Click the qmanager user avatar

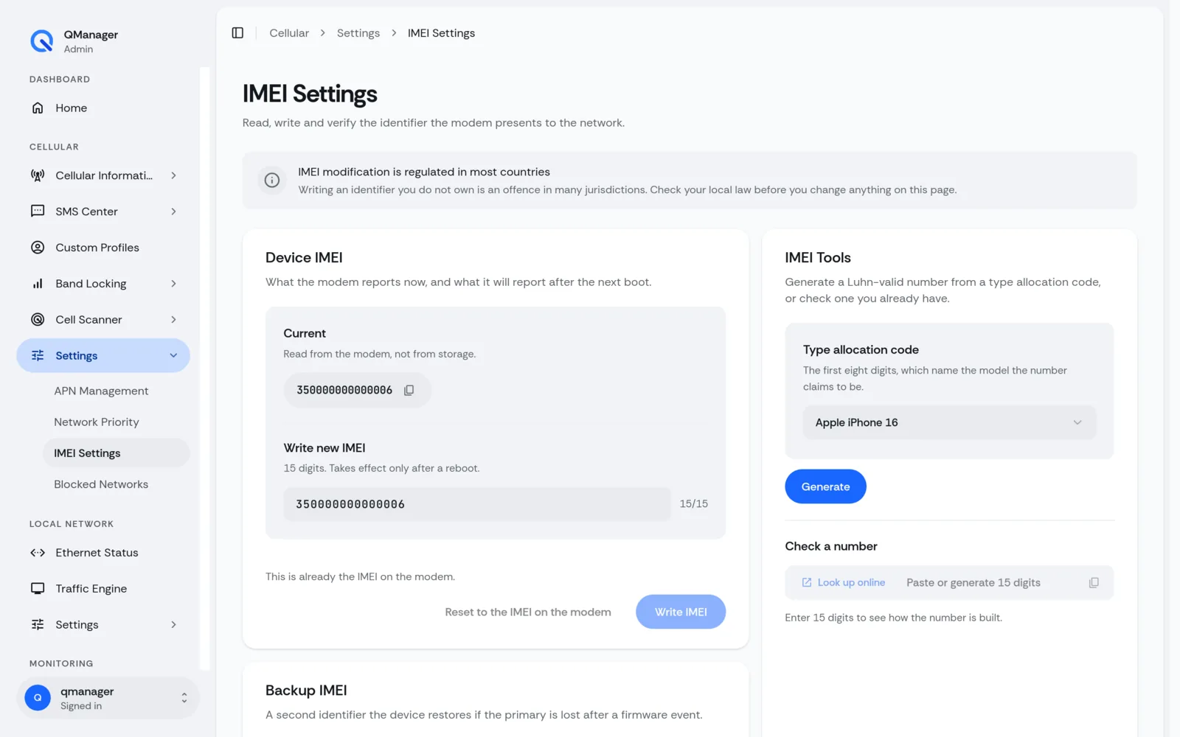click(x=38, y=698)
